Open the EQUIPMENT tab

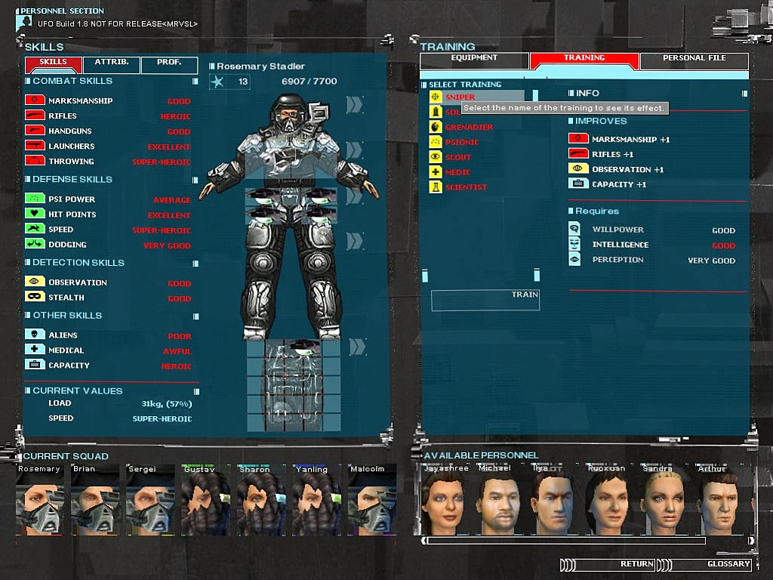pos(474,60)
